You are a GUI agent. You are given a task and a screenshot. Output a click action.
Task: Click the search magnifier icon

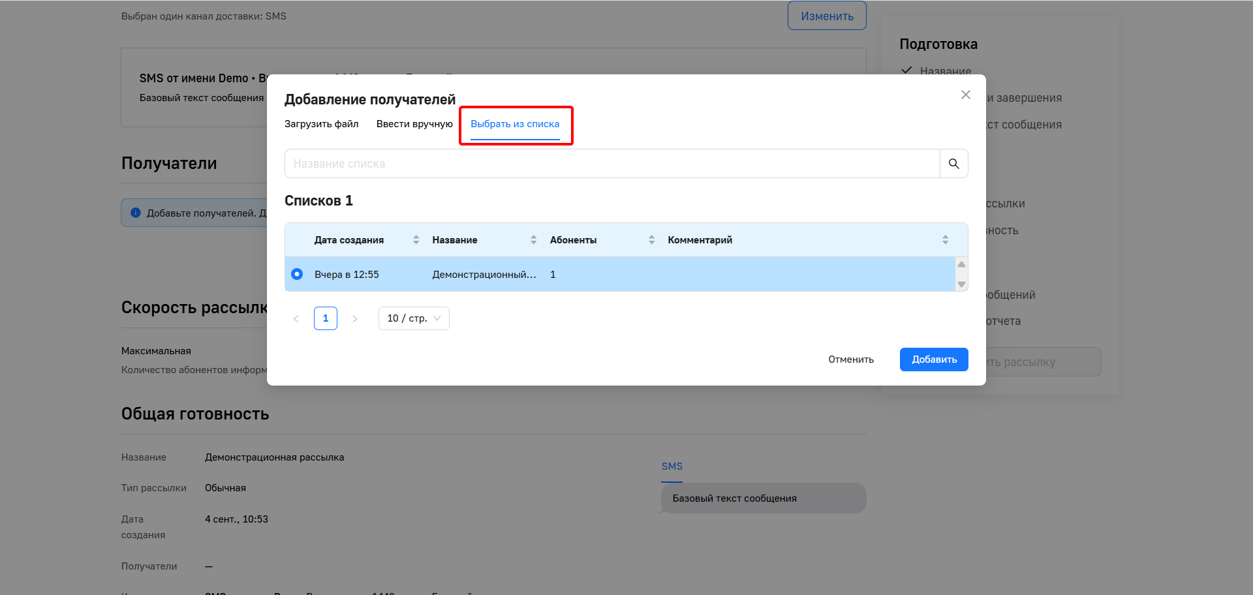[x=953, y=164]
